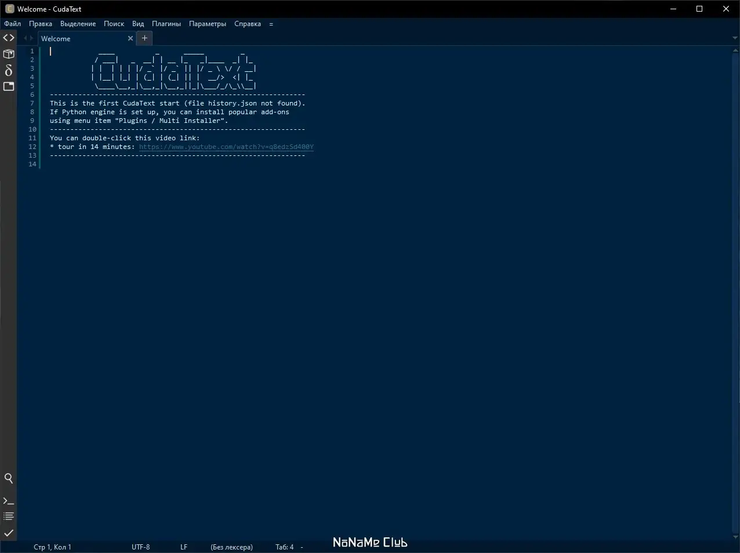Show the Validate checkmark panel
The width and height of the screenshot is (740, 553).
9,533
